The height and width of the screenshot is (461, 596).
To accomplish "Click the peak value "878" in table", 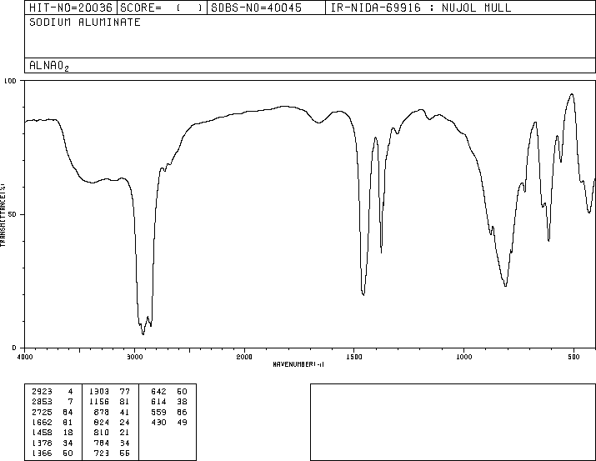I will coord(102,412).
